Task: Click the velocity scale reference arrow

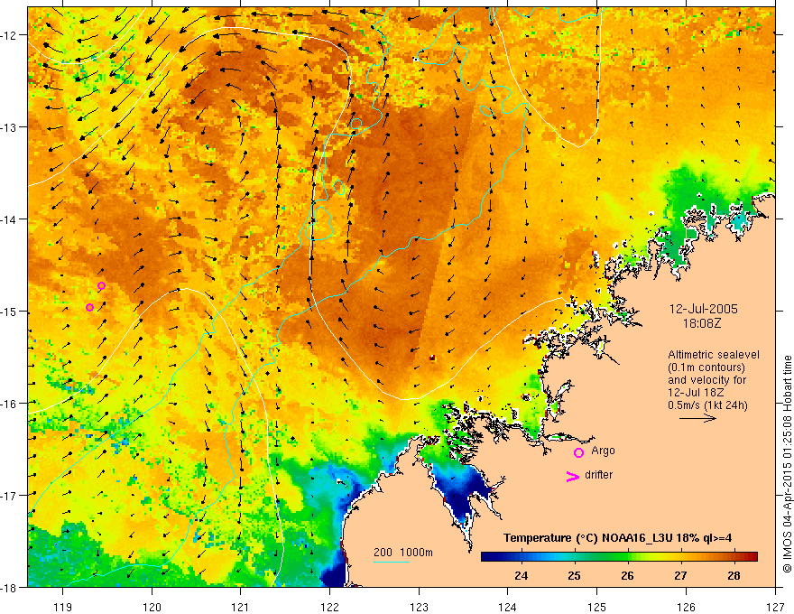Action: 697,418
